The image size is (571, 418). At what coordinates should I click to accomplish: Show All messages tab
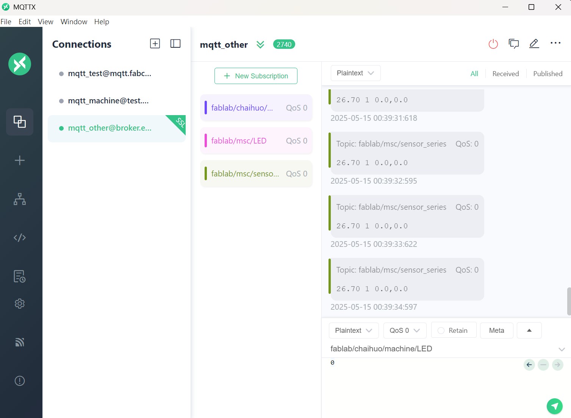pos(474,74)
